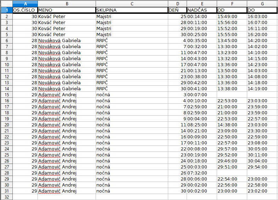Click start time 13:23:00

coord(232,53)
